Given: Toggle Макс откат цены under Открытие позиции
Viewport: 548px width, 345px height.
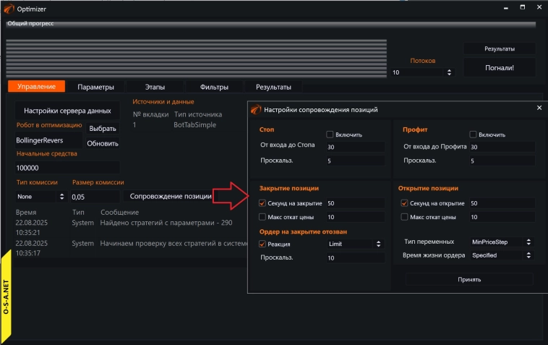Looking at the screenshot, I should [x=405, y=217].
